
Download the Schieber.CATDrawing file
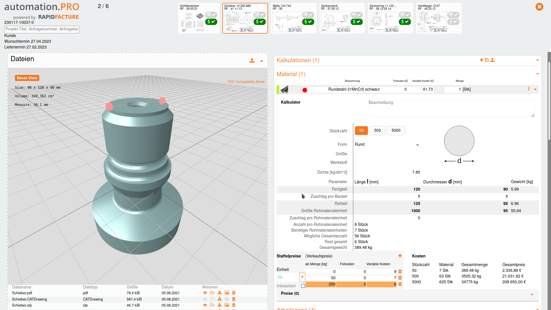(x=220, y=299)
